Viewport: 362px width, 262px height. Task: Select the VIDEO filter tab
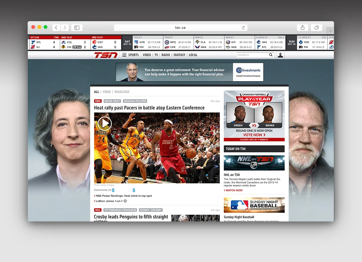(x=107, y=92)
